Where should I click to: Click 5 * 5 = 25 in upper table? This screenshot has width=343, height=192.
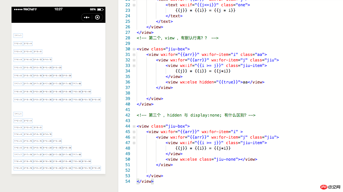click(57, 68)
